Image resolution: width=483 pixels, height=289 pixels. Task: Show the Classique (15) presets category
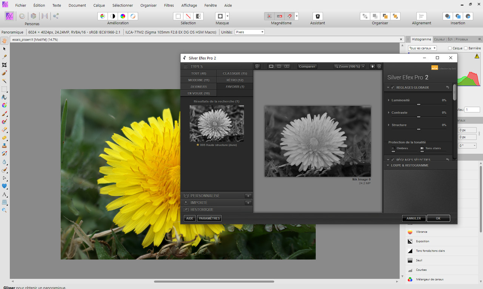coord(235,74)
